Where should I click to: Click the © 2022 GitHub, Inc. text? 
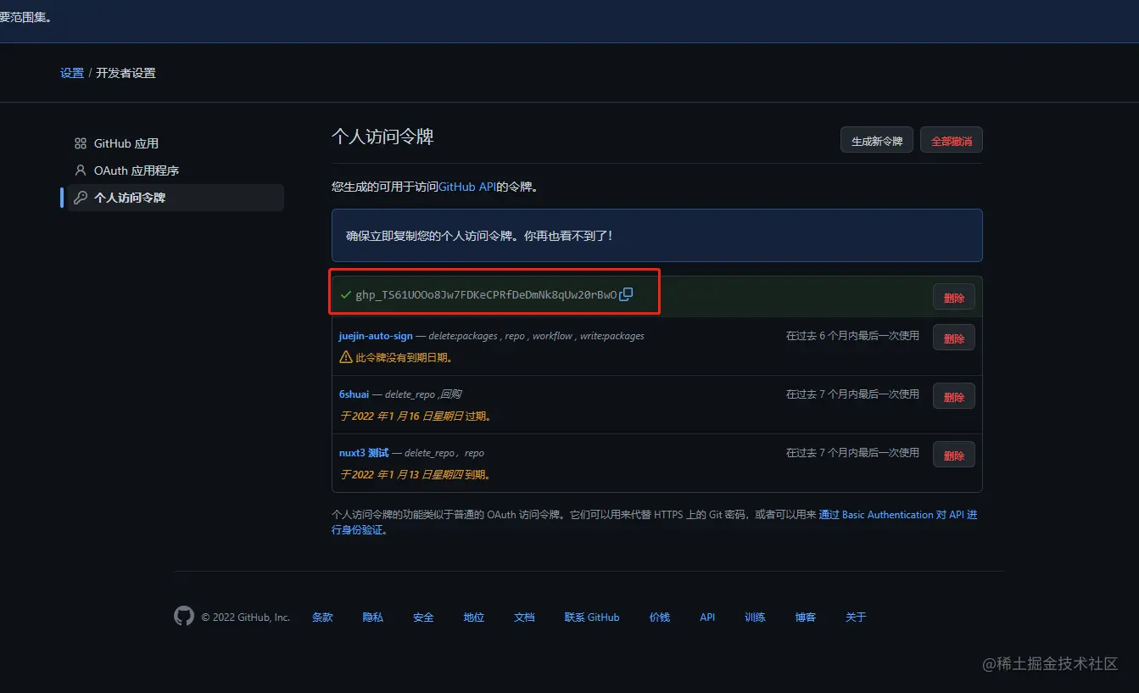tap(246, 618)
